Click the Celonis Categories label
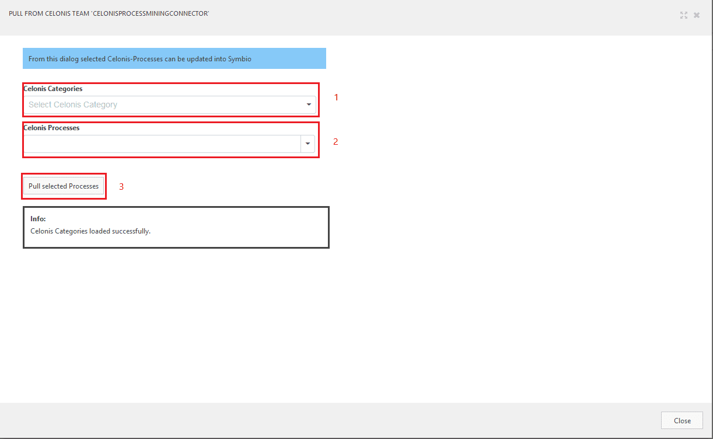Image resolution: width=713 pixels, height=439 pixels. [x=53, y=88]
